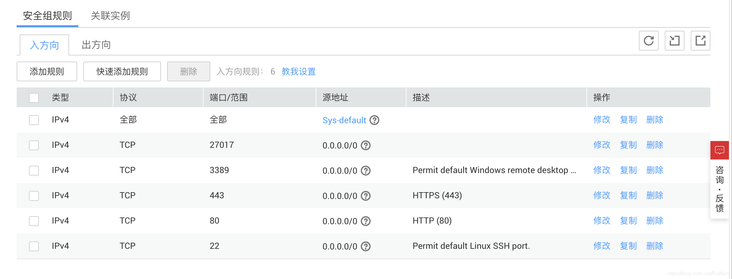
Task: Click the 端口/范围 column header
Action: [228, 98]
